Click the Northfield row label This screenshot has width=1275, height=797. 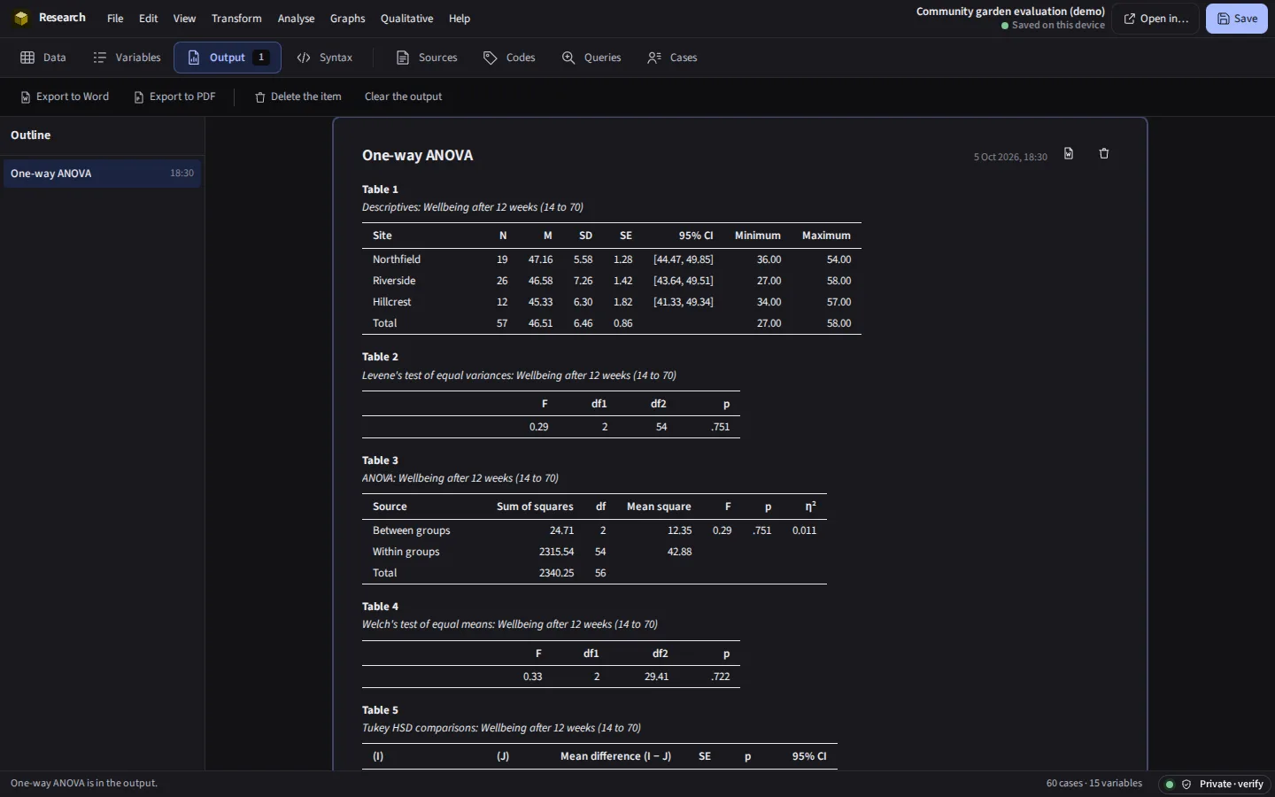click(x=397, y=259)
